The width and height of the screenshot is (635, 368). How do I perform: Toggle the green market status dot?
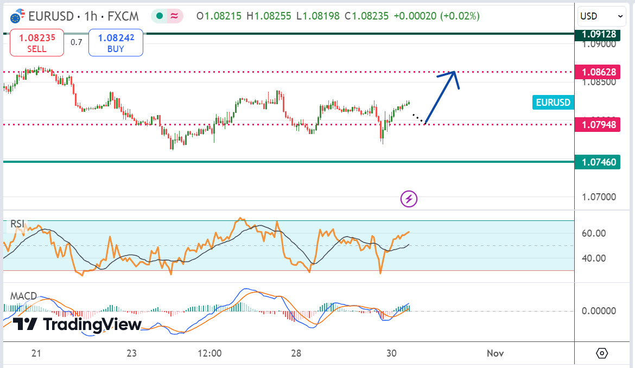[160, 16]
